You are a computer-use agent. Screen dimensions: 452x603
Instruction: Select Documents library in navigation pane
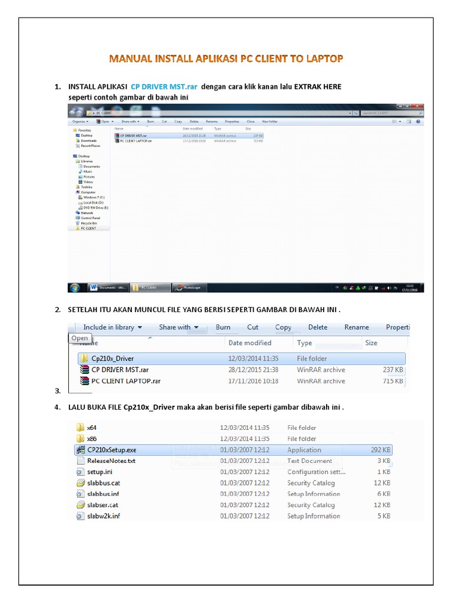pyautogui.click(x=89, y=167)
